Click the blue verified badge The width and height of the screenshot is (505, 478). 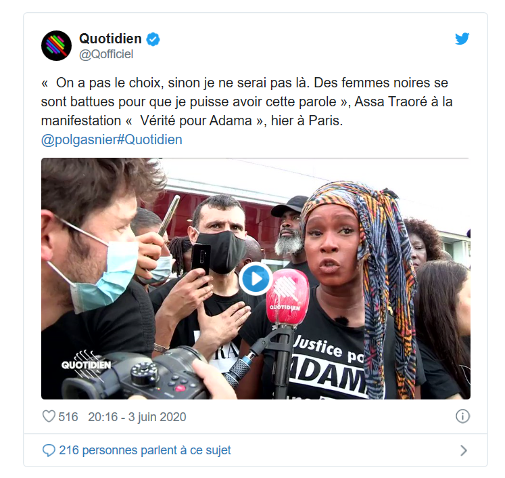pyautogui.click(x=153, y=39)
